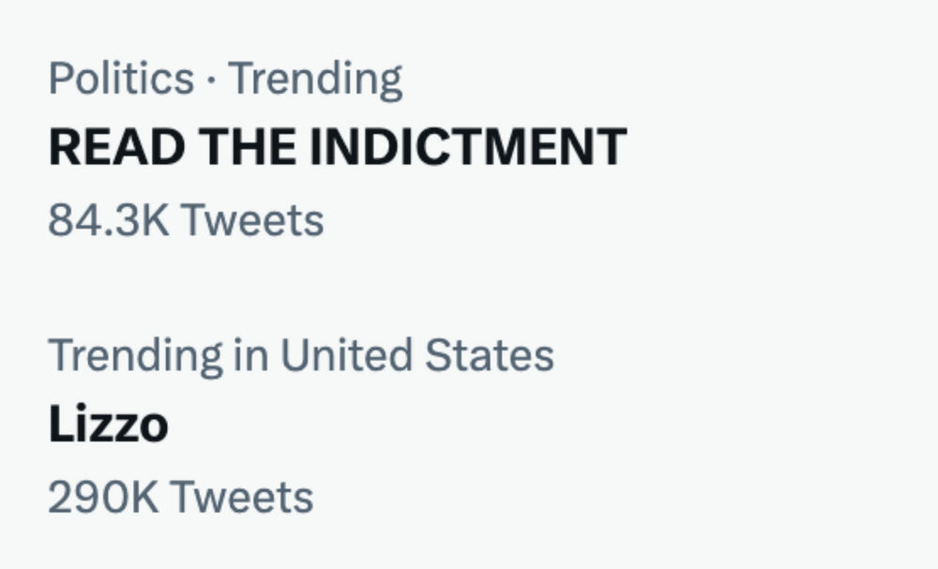Open the READ THE INDICTMENT trending topic

point(337,147)
